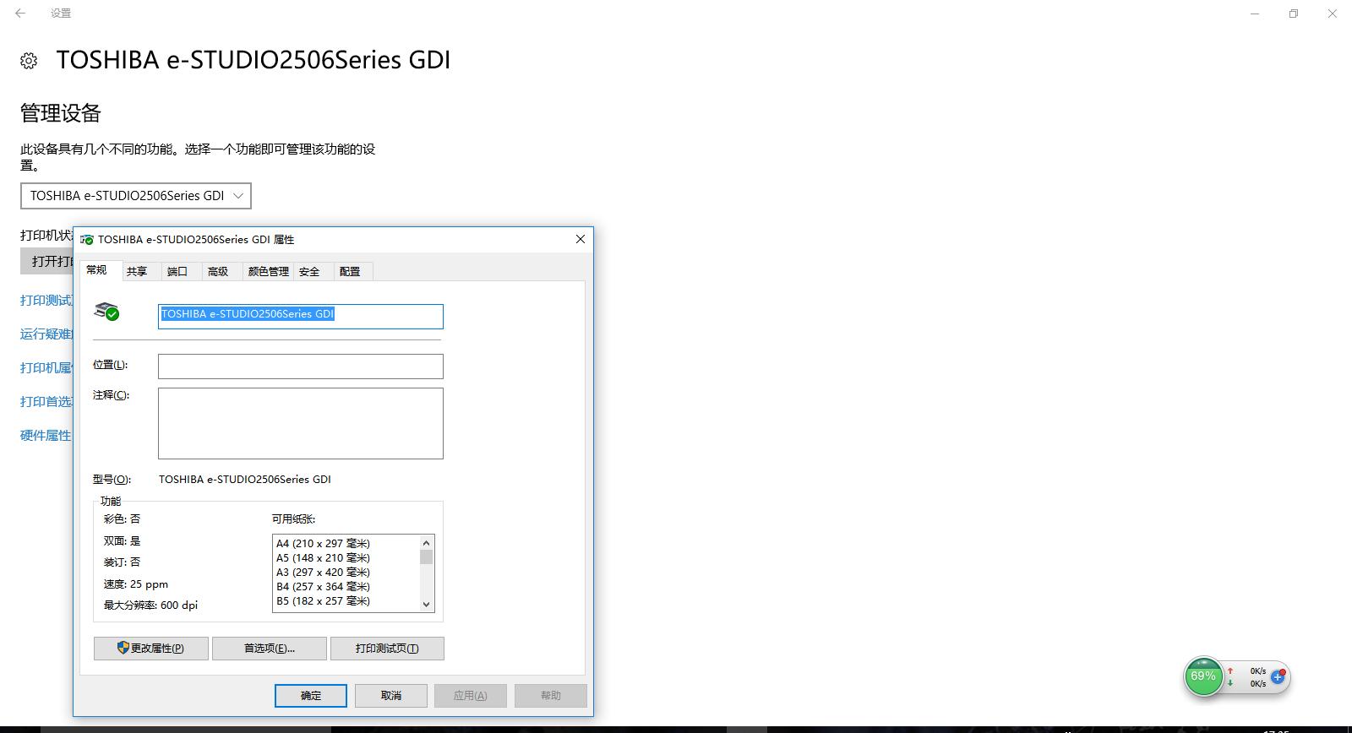Click the 彩色: 否 text
Screen dimensions: 1352x733
tap(123, 519)
